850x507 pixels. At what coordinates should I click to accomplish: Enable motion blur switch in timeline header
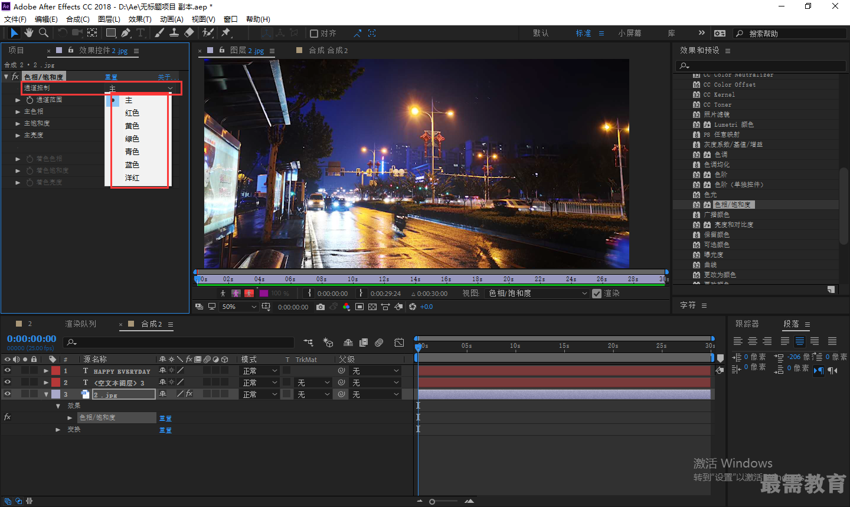pos(379,343)
